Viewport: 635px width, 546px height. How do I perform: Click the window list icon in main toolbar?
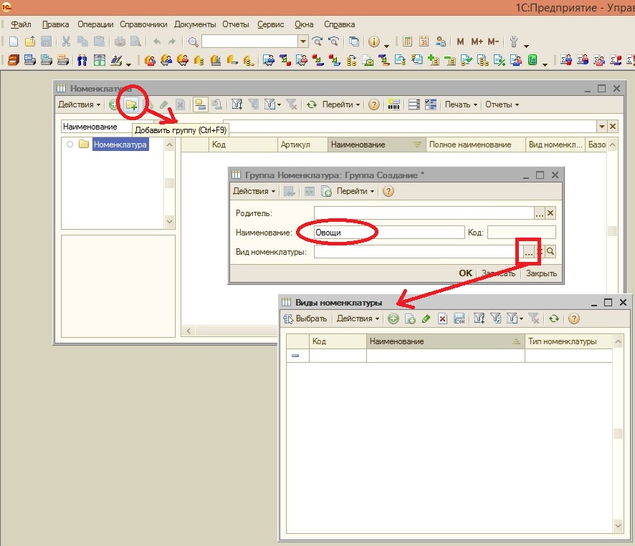[x=354, y=42]
